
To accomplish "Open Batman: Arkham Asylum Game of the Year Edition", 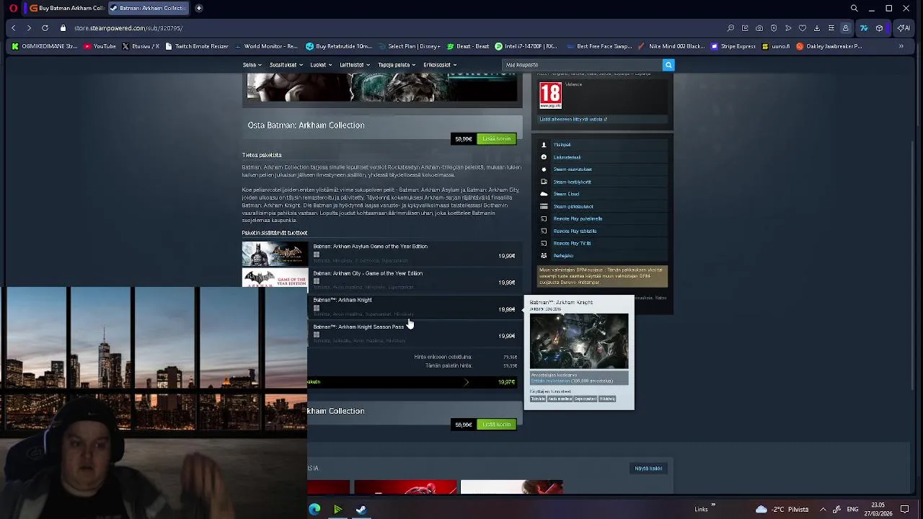I will click(370, 247).
